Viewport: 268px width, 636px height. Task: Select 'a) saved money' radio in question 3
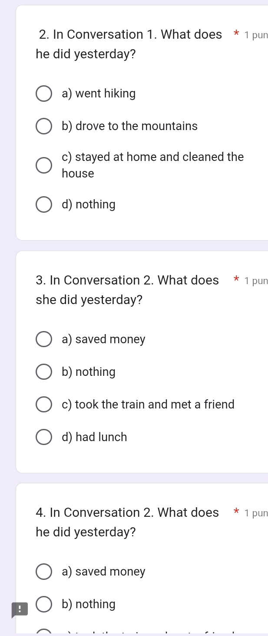pyautogui.click(x=43, y=339)
